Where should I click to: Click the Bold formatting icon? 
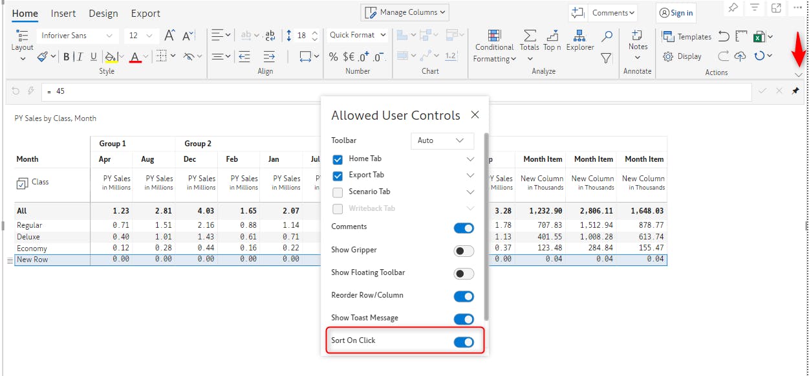click(67, 57)
